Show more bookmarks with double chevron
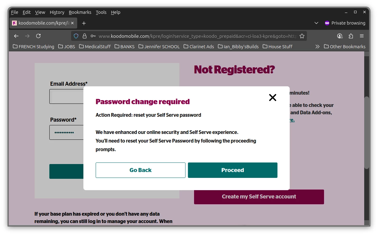The height and width of the screenshot is (235, 378). point(317,47)
